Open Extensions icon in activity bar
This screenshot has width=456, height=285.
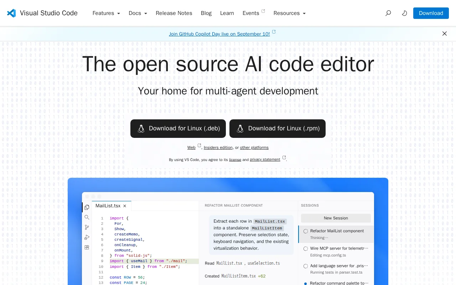(87, 247)
